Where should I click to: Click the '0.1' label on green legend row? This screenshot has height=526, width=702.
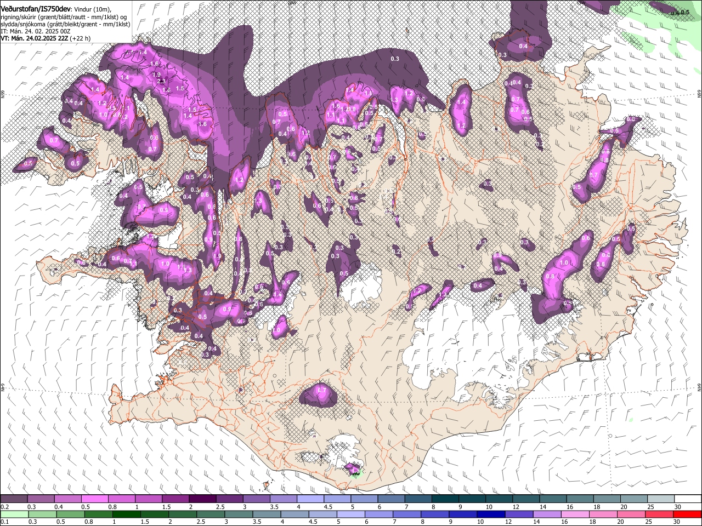tap(4, 522)
